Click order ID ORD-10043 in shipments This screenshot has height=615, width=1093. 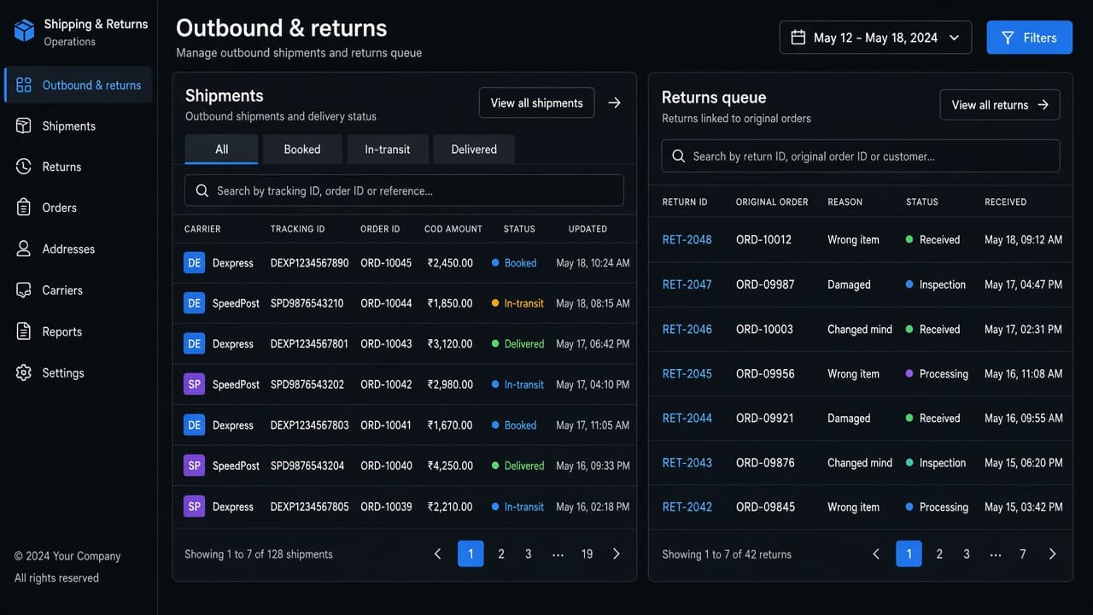(x=386, y=343)
